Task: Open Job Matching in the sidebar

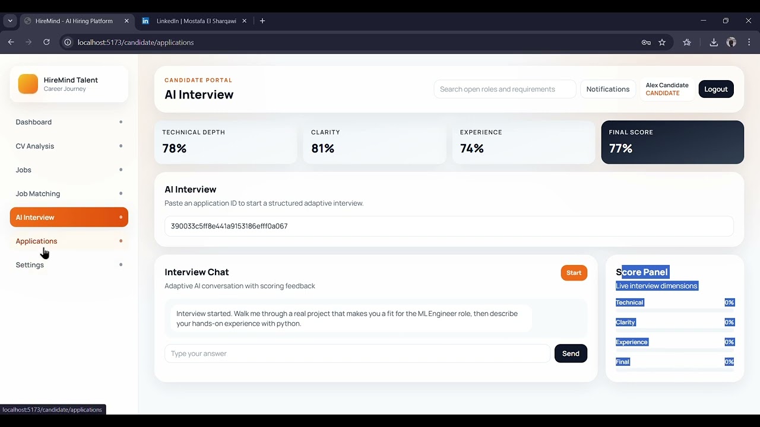Action: (69, 193)
